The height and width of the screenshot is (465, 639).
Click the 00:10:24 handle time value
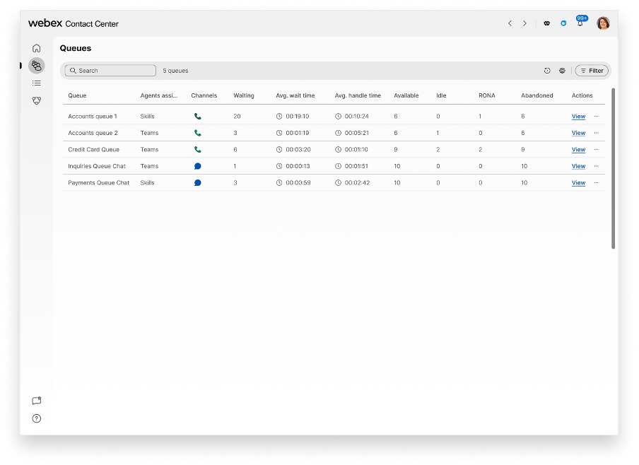356,116
